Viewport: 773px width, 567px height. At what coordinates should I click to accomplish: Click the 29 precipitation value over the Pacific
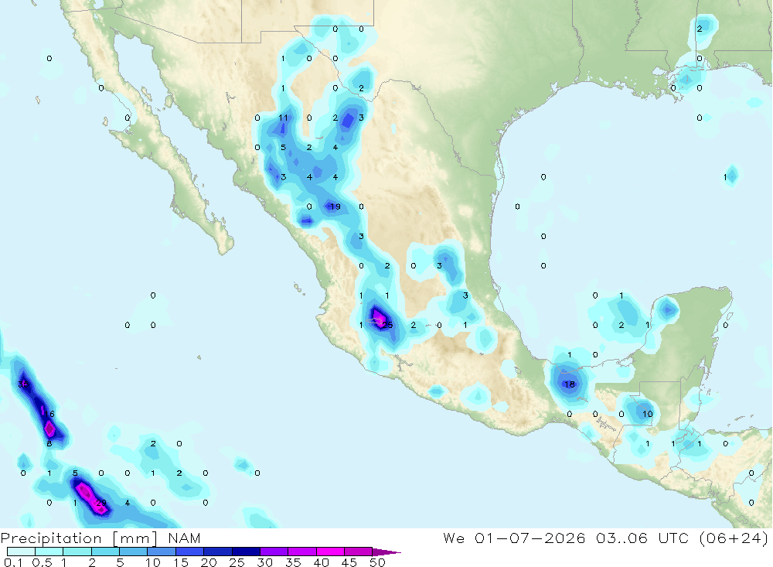click(x=101, y=502)
